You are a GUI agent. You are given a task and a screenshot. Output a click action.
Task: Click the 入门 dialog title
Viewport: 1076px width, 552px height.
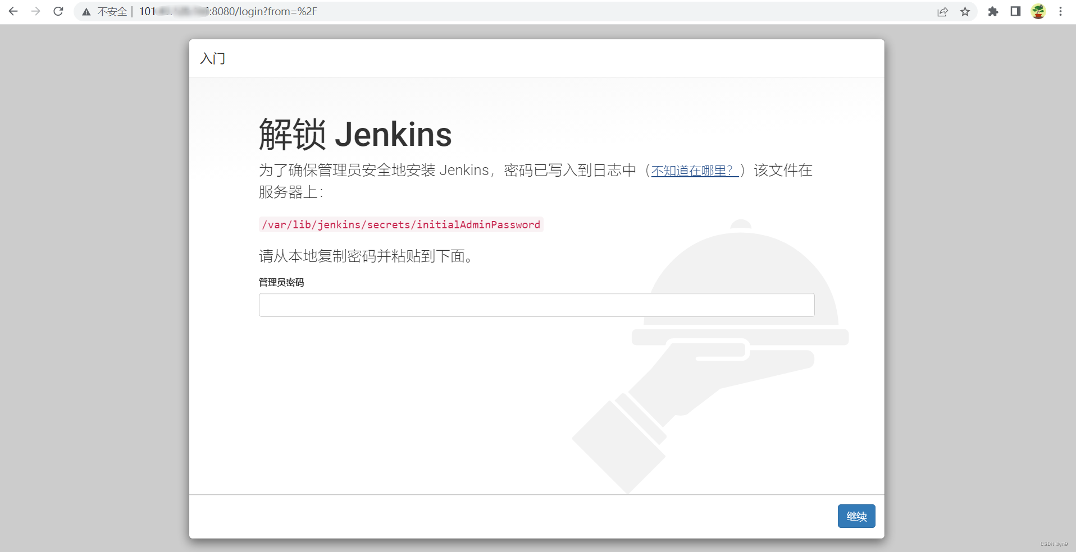pos(213,58)
